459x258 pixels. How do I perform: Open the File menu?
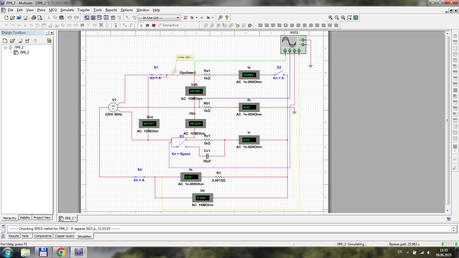coord(11,10)
